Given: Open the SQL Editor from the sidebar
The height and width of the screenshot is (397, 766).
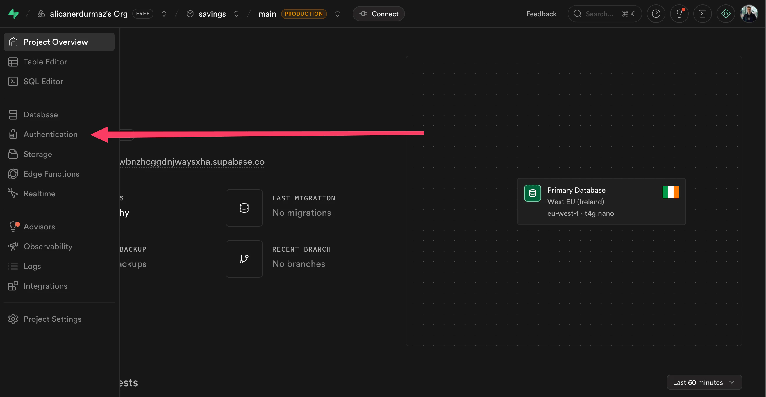Looking at the screenshot, I should click(x=43, y=81).
